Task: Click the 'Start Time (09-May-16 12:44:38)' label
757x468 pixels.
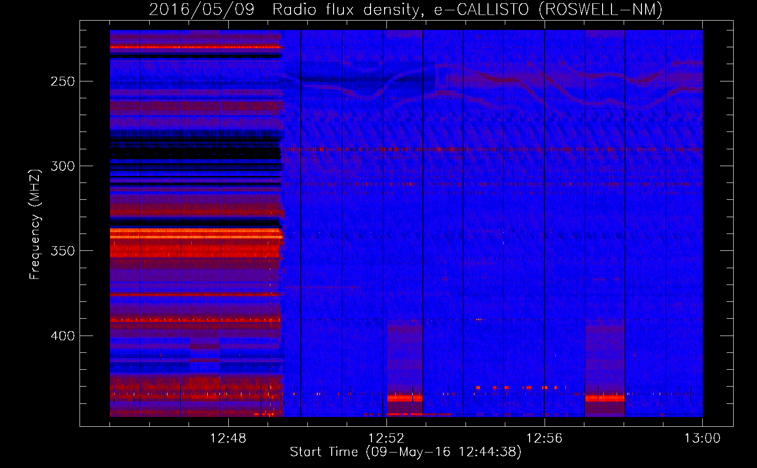Action: (406, 452)
